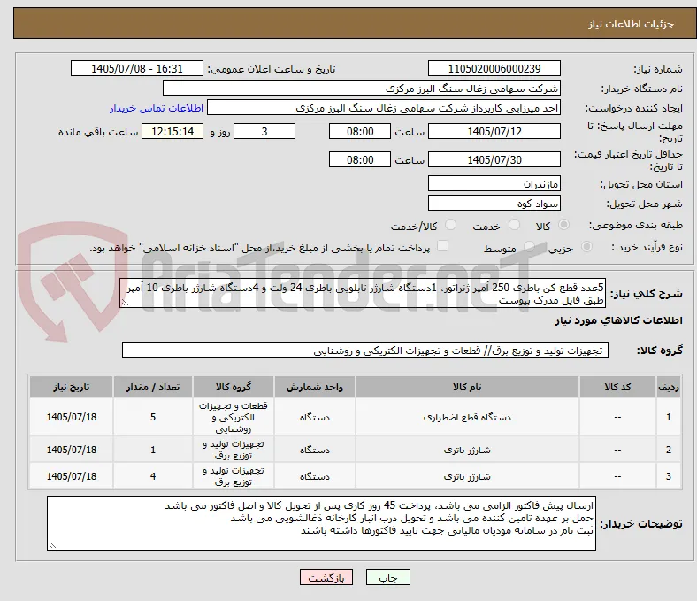Select the کالا/خدمت radio button
Viewport: 697px width, 601px height.
pos(450,225)
